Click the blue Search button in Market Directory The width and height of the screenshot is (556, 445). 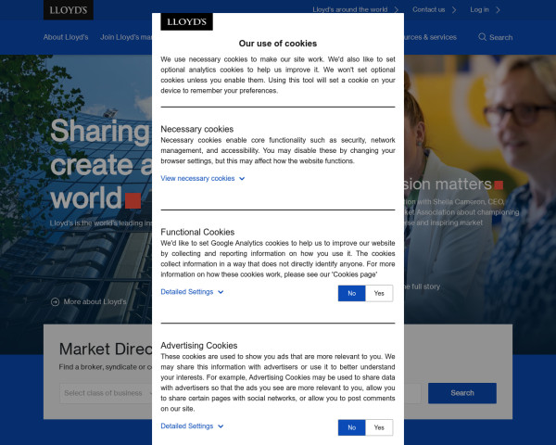coord(462,393)
